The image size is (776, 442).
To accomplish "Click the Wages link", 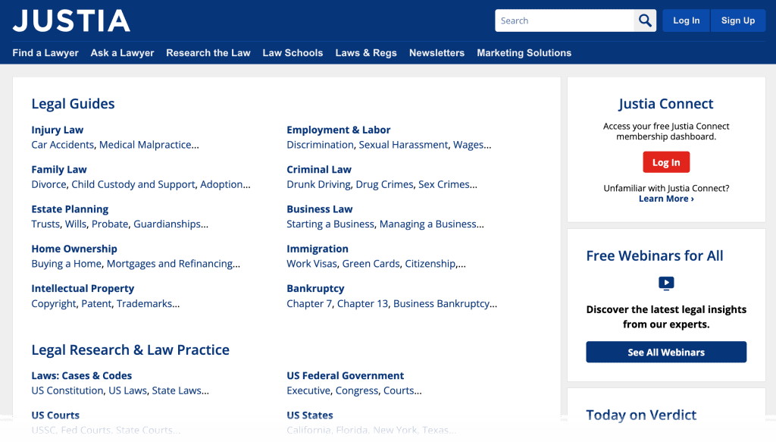I will [468, 145].
